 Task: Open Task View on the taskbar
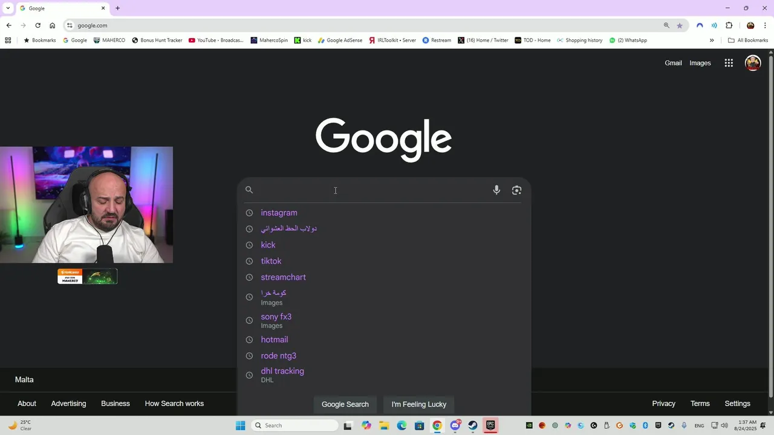348,425
